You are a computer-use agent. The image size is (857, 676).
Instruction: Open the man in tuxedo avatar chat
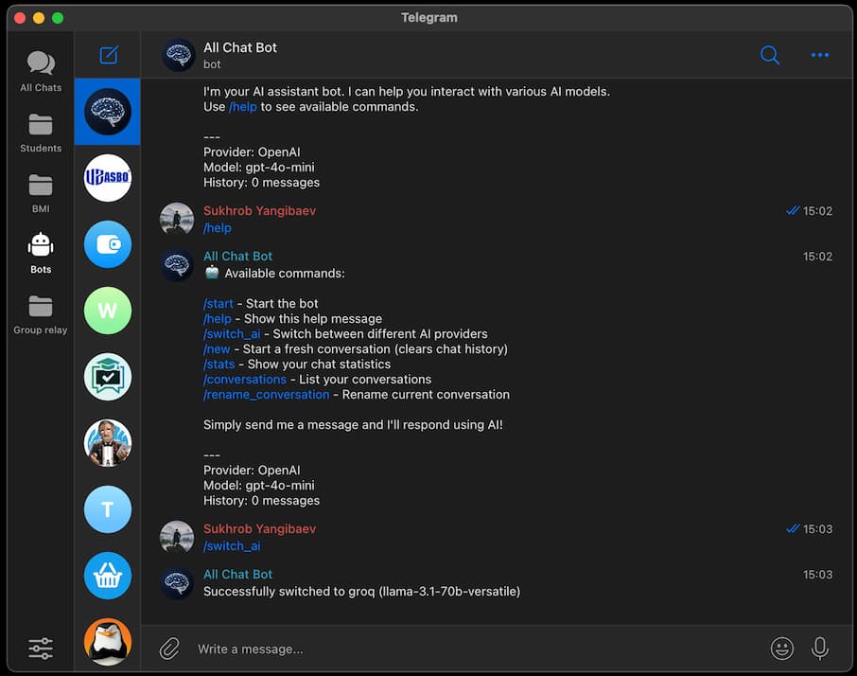108,442
